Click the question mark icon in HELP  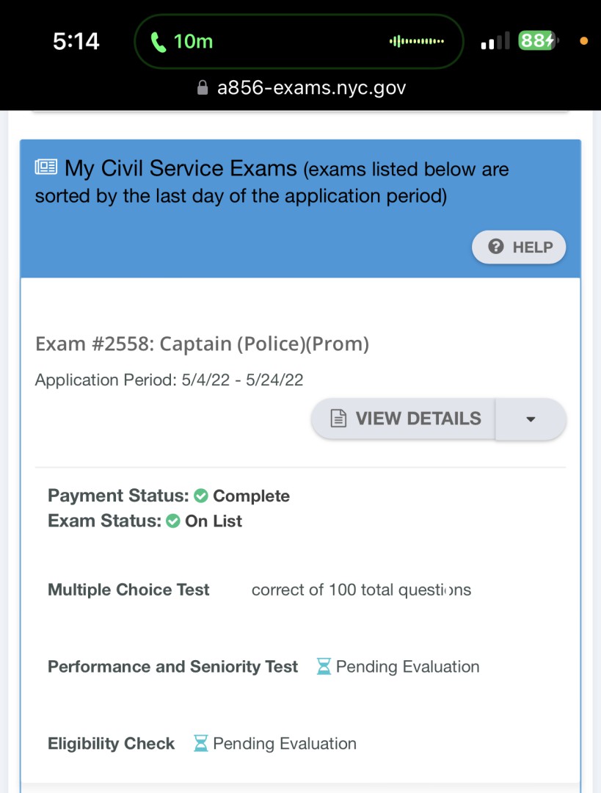[496, 247]
